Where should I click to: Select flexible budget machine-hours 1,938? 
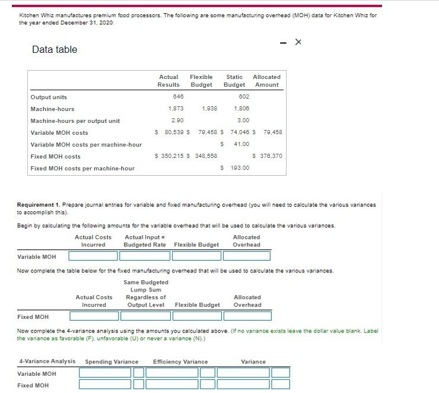[x=209, y=109]
